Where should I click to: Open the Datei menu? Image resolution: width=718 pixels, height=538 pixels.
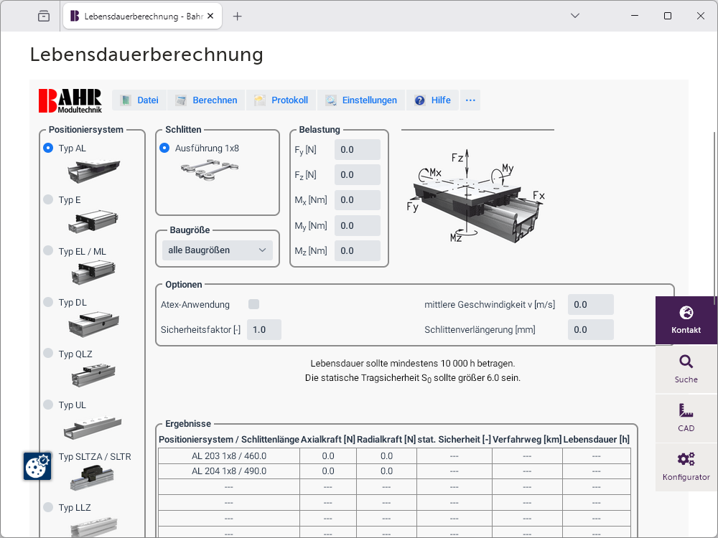coord(139,100)
